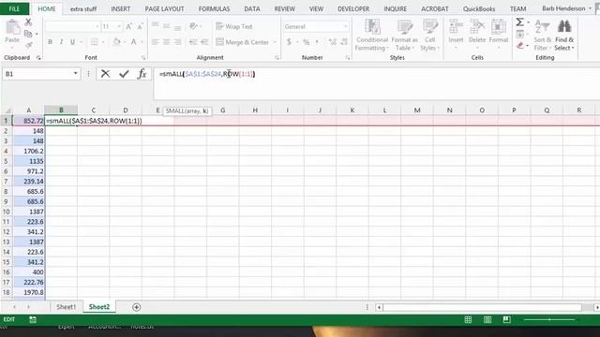Viewport: 600px width, 337px height.
Task: Switch to the DATA tab
Action: tap(252, 8)
